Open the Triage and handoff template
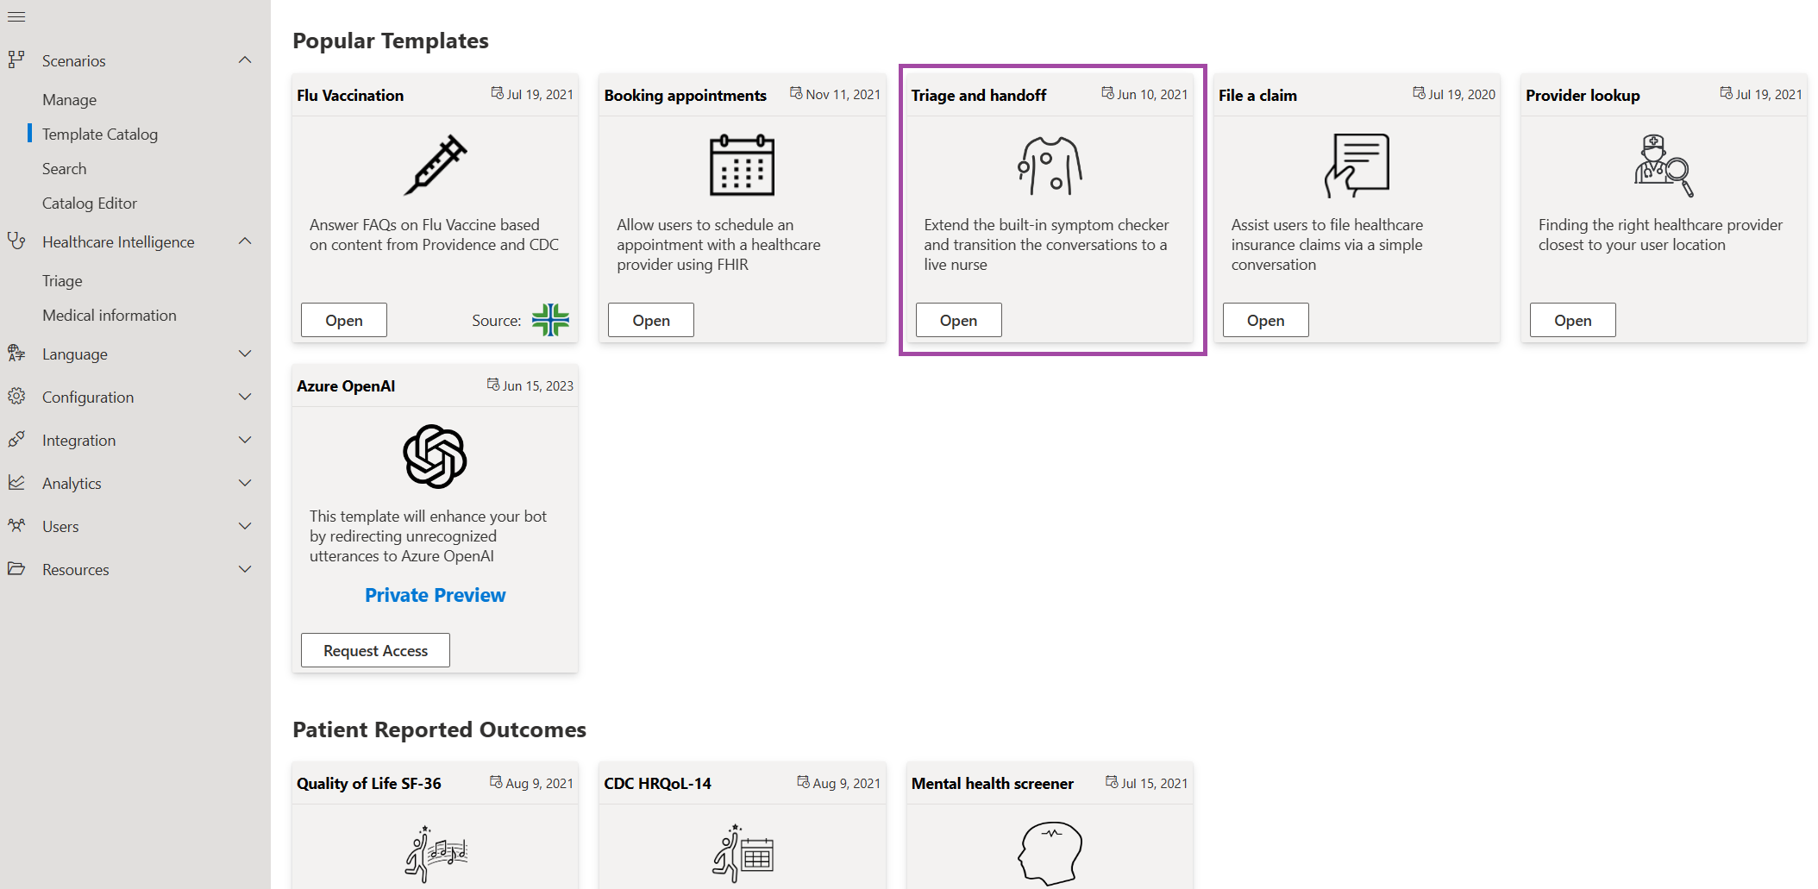This screenshot has height=889, width=1818. tap(958, 320)
